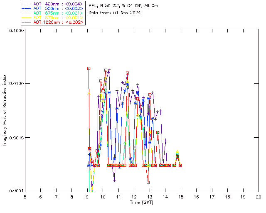Click the lowest red square marker near 13 GMT
This screenshot has height=213, width=266.
148,182
